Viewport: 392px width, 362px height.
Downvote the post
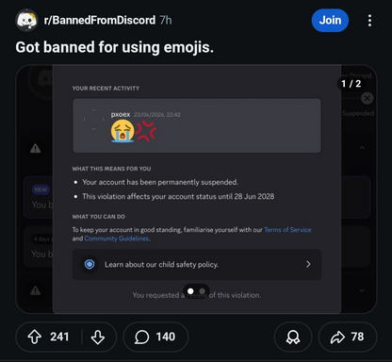click(x=98, y=337)
